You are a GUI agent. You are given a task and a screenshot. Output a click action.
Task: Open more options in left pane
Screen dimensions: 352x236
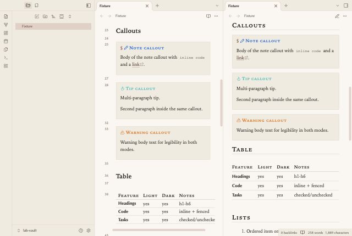(216, 16)
